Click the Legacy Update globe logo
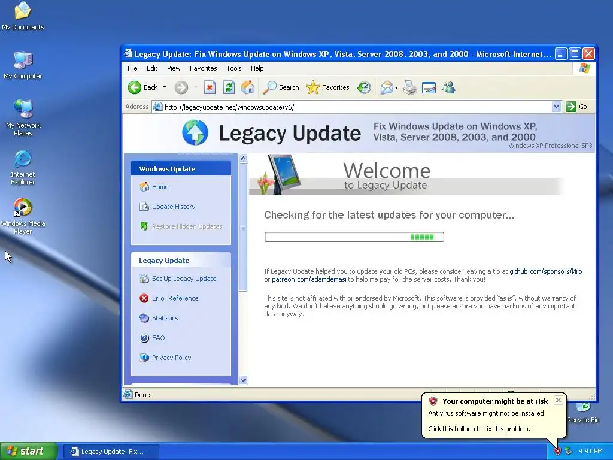 [195, 132]
